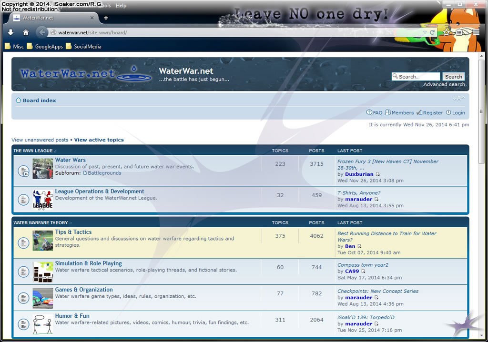Open the Water Wars forum
This screenshot has width=488, height=342.
pyautogui.click(x=71, y=160)
